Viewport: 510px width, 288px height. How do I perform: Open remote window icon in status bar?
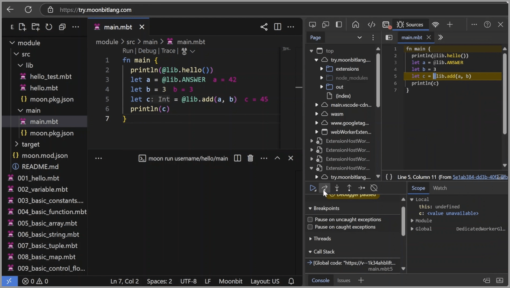pyautogui.click(x=9, y=281)
